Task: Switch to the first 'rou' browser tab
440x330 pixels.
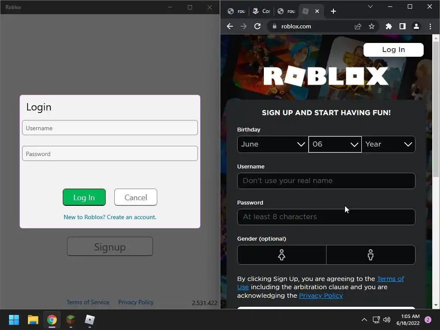Action: pos(237,11)
